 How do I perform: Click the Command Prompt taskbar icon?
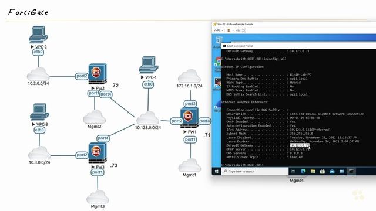point(351,171)
